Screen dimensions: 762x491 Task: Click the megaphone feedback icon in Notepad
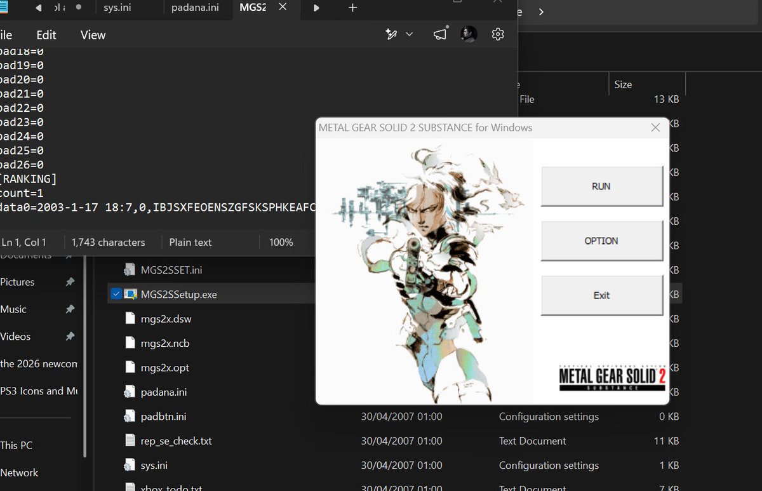pos(440,34)
